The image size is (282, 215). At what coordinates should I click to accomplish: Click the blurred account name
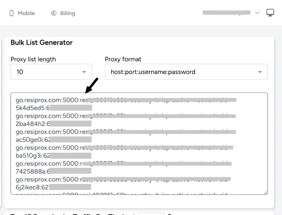coord(226,13)
